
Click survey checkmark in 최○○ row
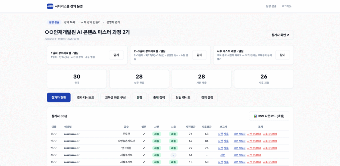tap(144, 155)
